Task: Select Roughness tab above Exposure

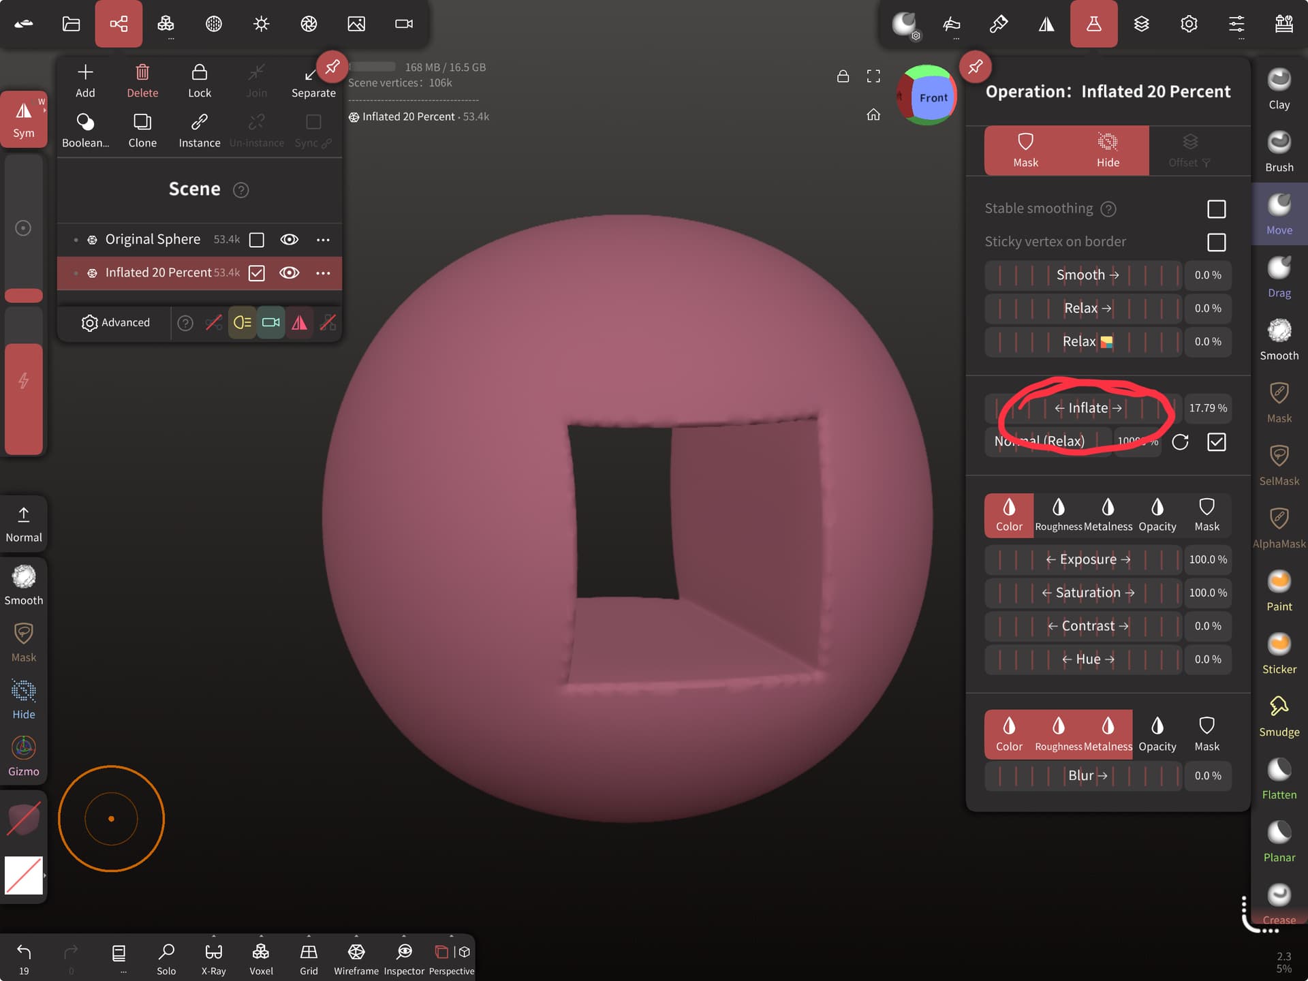Action: coord(1058,516)
